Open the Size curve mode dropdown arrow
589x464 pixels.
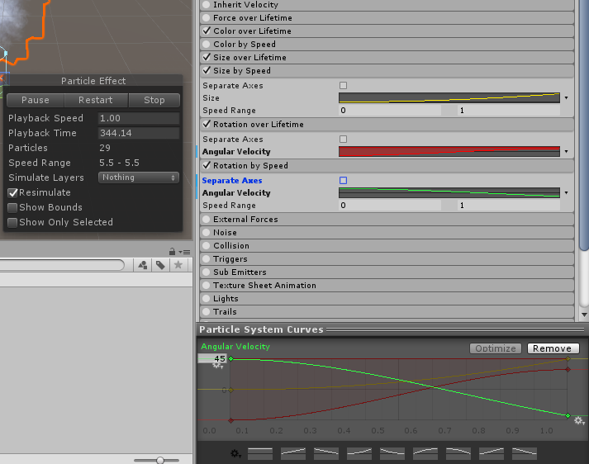click(x=566, y=98)
